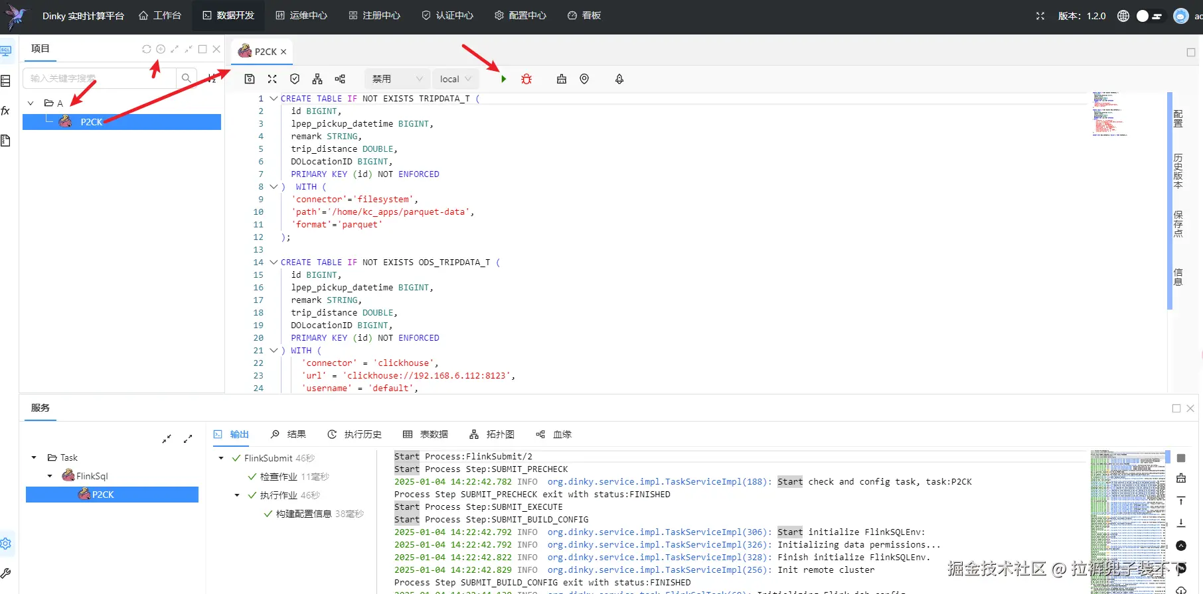Refresh the project tree
Screen dimensions: 1203x594
[x=147, y=49]
